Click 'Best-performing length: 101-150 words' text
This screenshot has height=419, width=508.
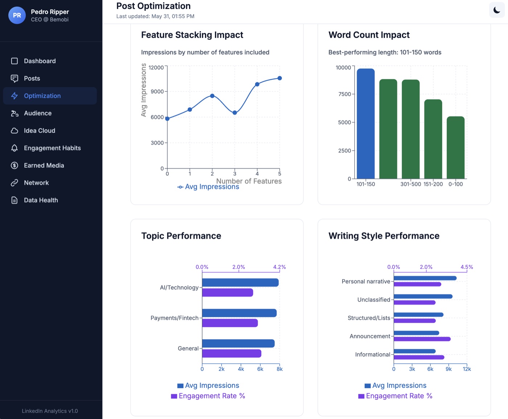[385, 52]
